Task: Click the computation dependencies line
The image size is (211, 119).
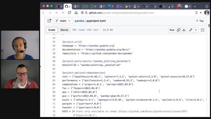Action: coord(98,84)
